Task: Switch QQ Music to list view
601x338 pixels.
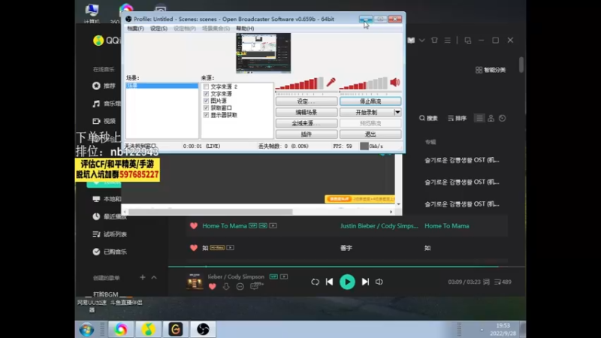Action: click(479, 118)
